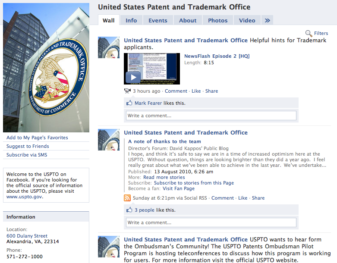Click the RSS feed icon beside Sunday post
Viewport: 337px width, 263px height.
point(127,198)
